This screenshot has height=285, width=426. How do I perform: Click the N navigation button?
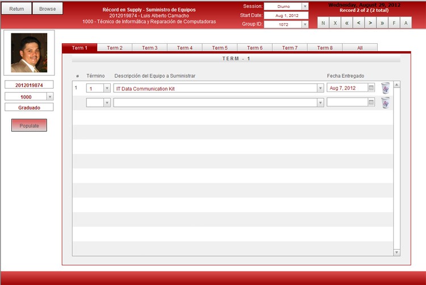click(323, 23)
